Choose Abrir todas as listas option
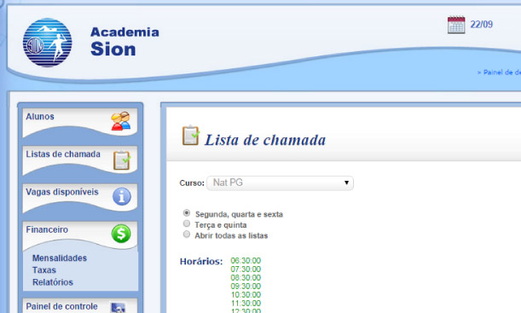Screen dimensions: 521x313 click(187, 235)
